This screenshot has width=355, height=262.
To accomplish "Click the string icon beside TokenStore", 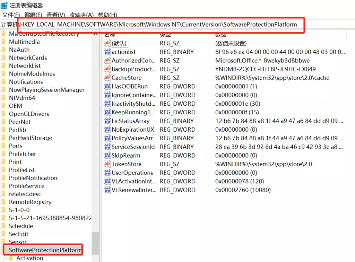I will point(107,164).
